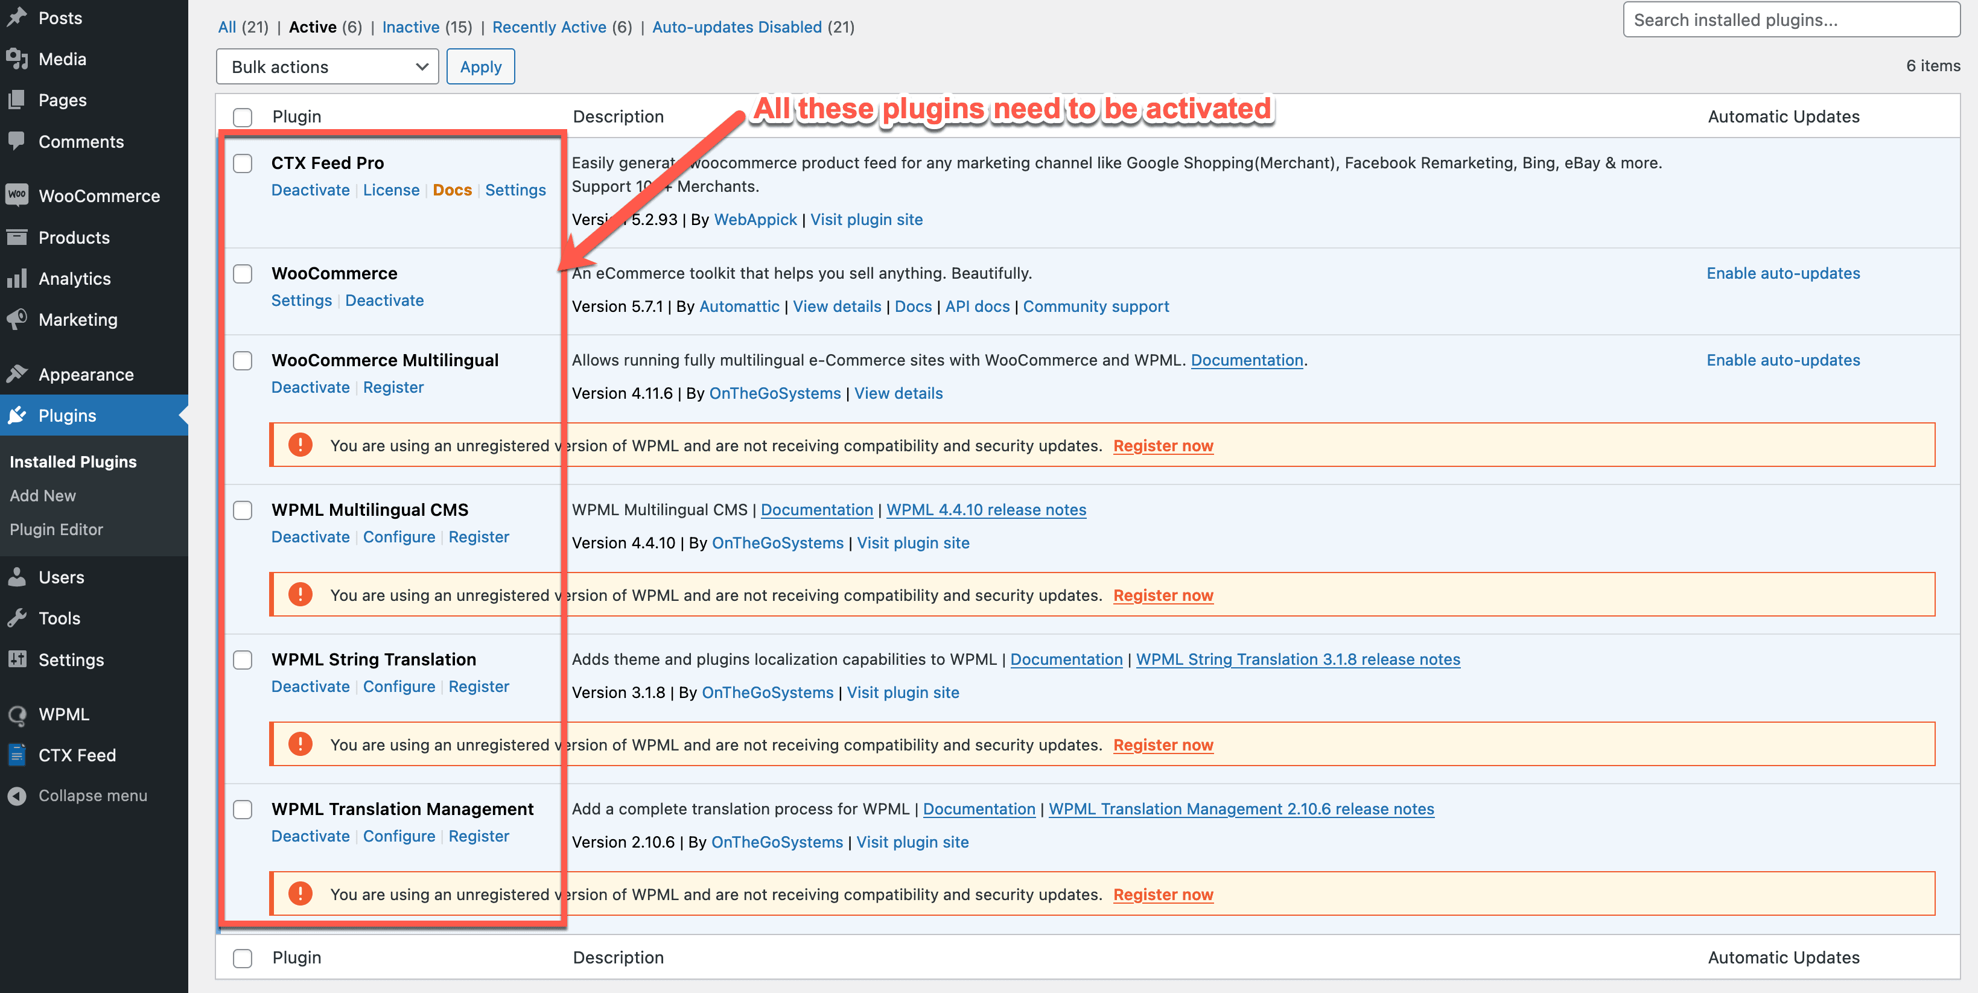This screenshot has width=1978, height=993.
Task: Click Configure for WPML Multilingual CMS
Action: coord(398,536)
